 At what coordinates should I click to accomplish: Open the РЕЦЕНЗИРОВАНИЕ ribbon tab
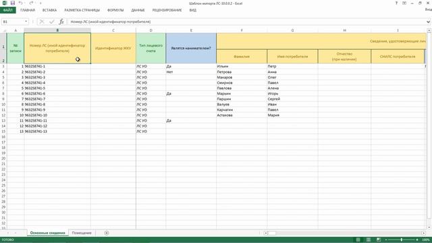[x=167, y=10]
